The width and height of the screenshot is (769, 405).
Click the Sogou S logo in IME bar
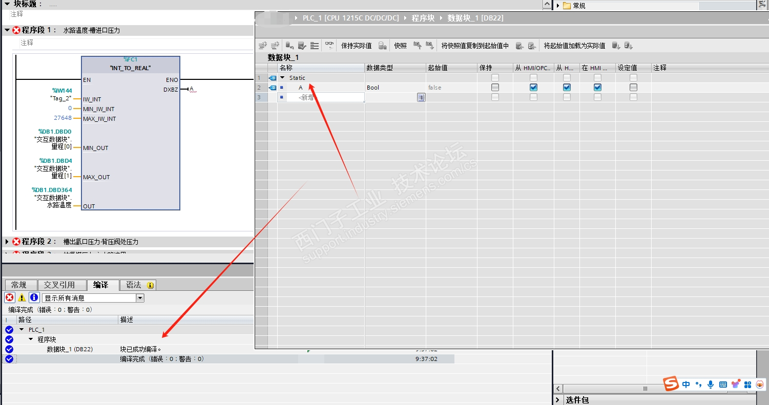click(671, 383)
